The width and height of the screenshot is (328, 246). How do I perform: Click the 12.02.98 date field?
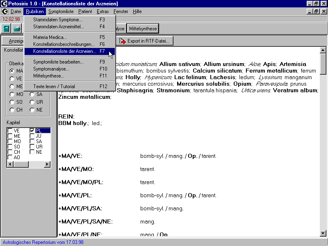coord(11,19)
